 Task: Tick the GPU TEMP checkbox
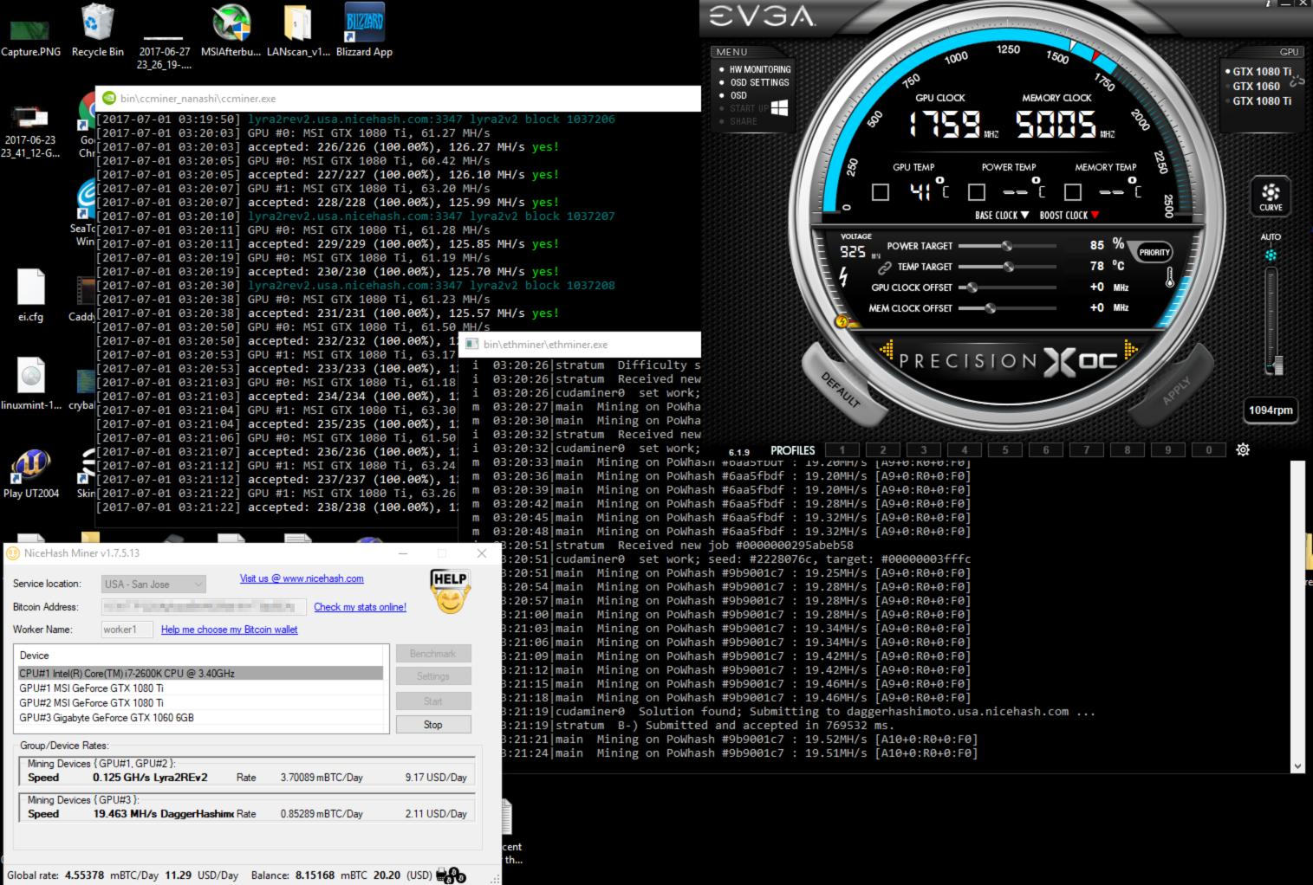881,192
